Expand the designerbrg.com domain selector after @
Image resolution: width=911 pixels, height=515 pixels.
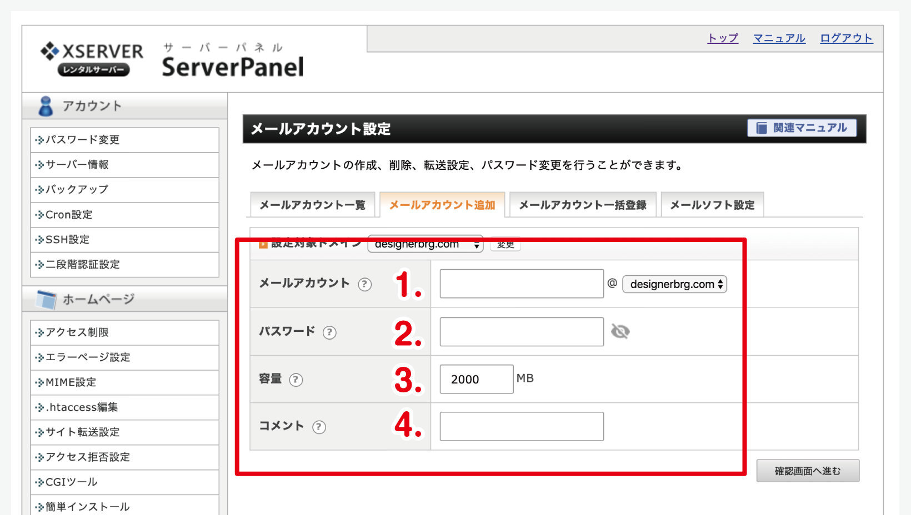point(674,284)
